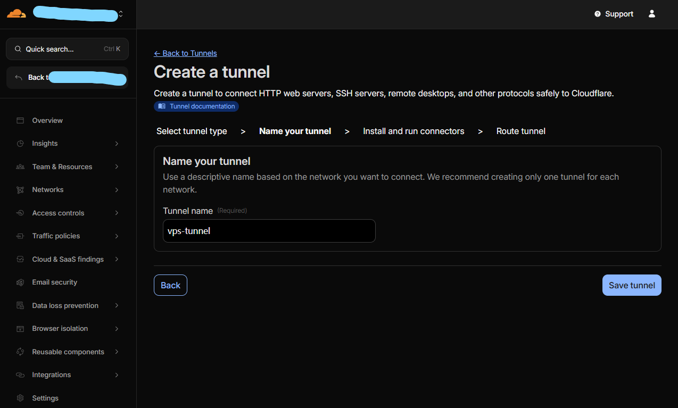
Task: Click the Integrations sidebar icon
Action: coord(20,375)
